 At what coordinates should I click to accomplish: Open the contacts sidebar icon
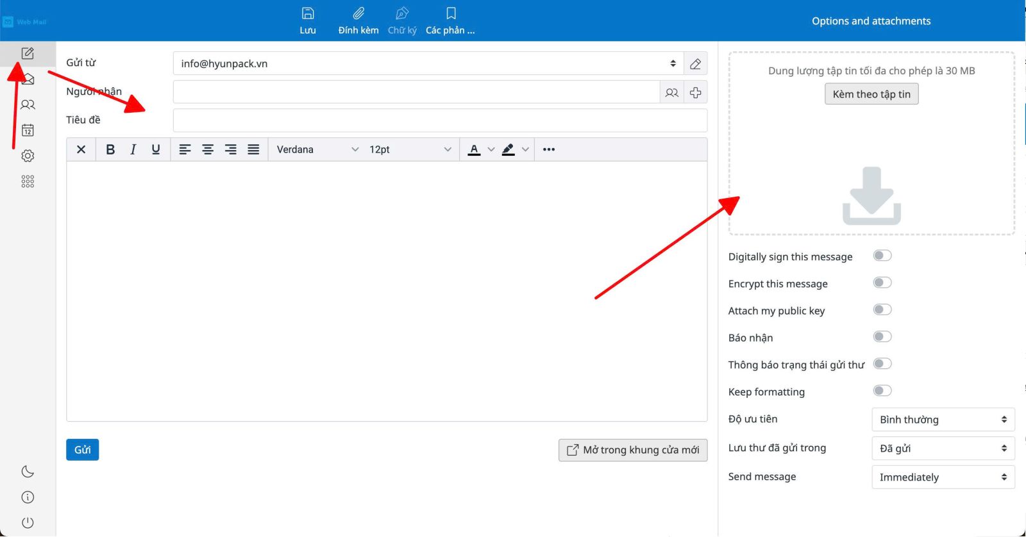tap(28, 104)
